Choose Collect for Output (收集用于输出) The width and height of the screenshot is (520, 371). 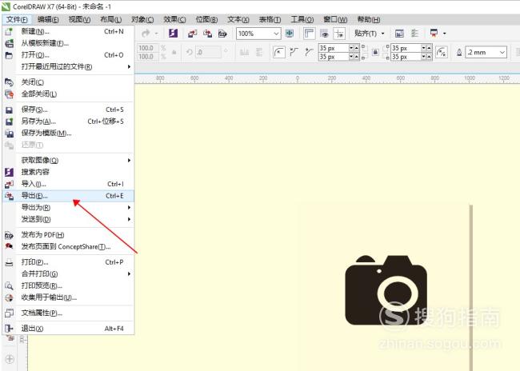click(68, 297)
